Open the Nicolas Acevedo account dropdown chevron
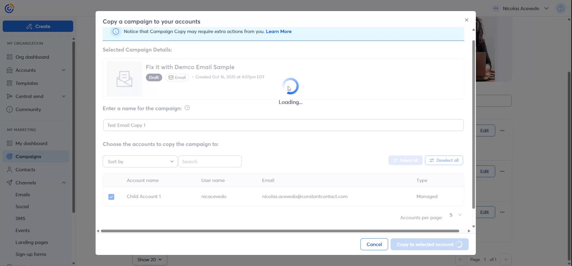 [546, 8]
